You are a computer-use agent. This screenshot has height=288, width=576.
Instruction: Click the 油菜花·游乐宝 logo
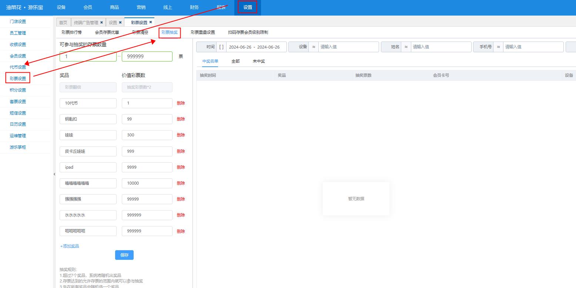tap(24, 7)
